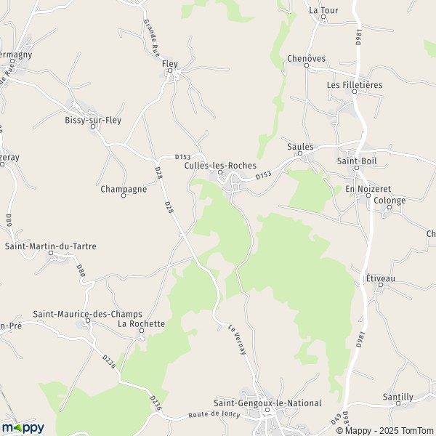Click the Champagne hamlet marker
The image size is (436, 436).
(x=124, y=195)
